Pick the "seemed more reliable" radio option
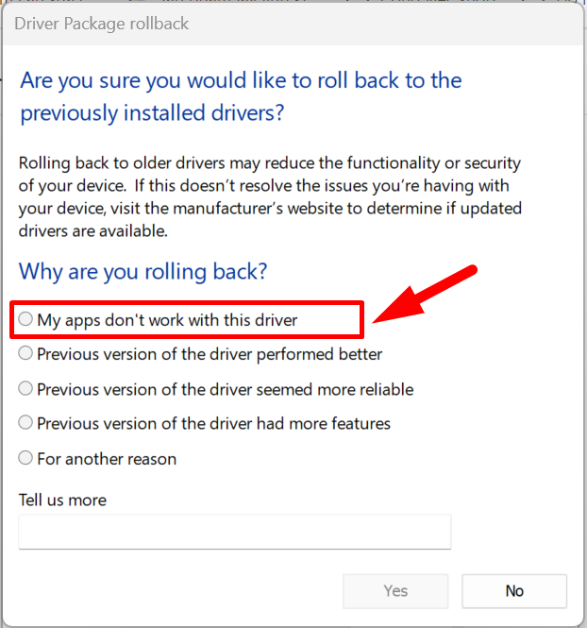Screen dimensions: 587x628 coord(25,389)
